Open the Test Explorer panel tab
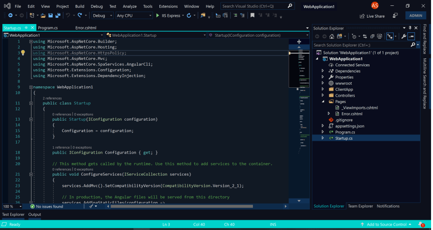433x230 pixels. click(13, 215)
